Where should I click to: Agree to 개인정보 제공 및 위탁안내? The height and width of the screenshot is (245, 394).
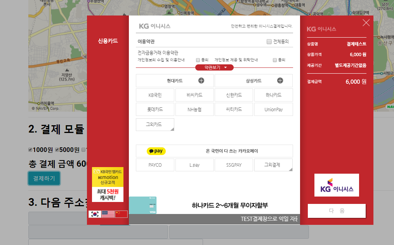[x=275, y=60]
